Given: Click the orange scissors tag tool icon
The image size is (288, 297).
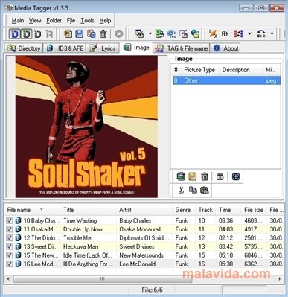Looking at the screenshot, I should coord(213,33).
